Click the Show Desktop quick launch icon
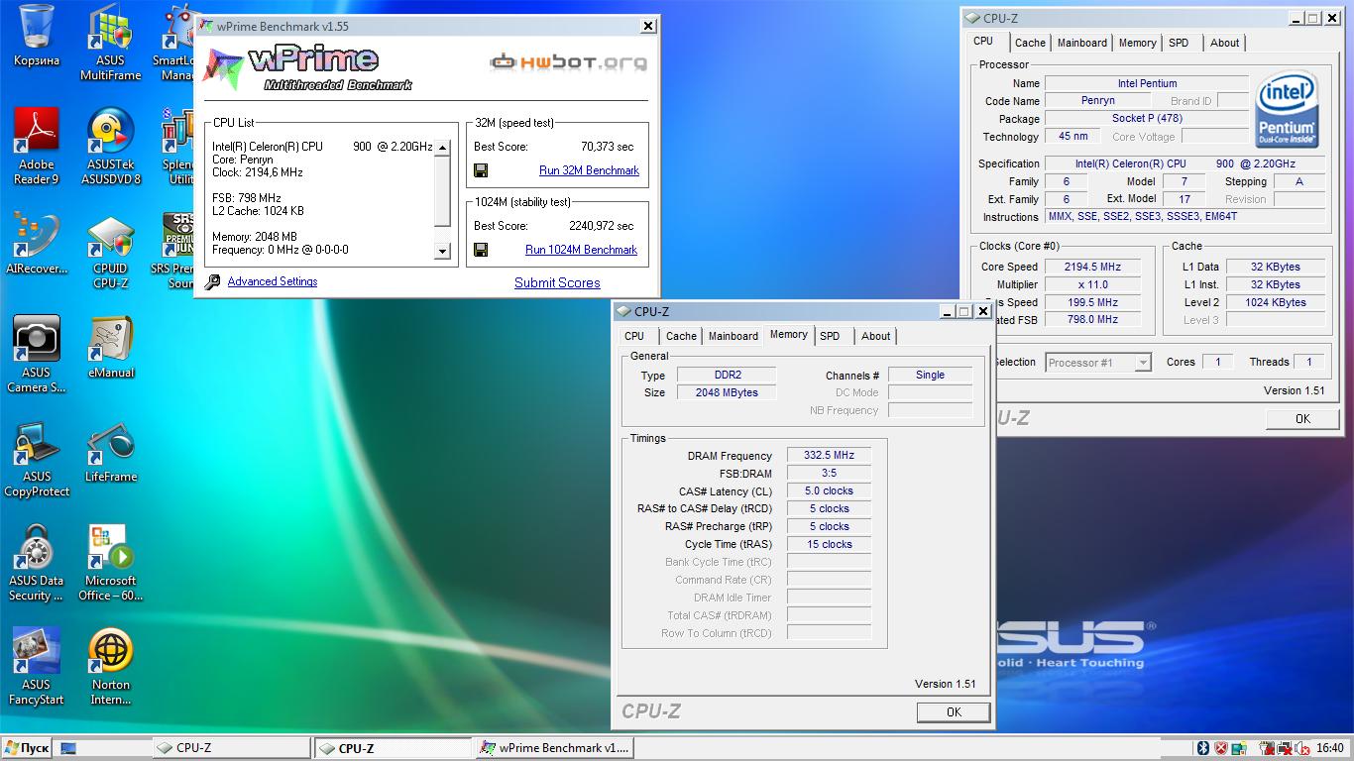 (68, 748)
